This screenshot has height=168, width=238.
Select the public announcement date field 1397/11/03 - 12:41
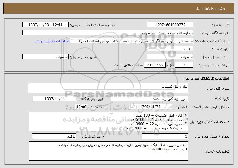coord(45,25)
